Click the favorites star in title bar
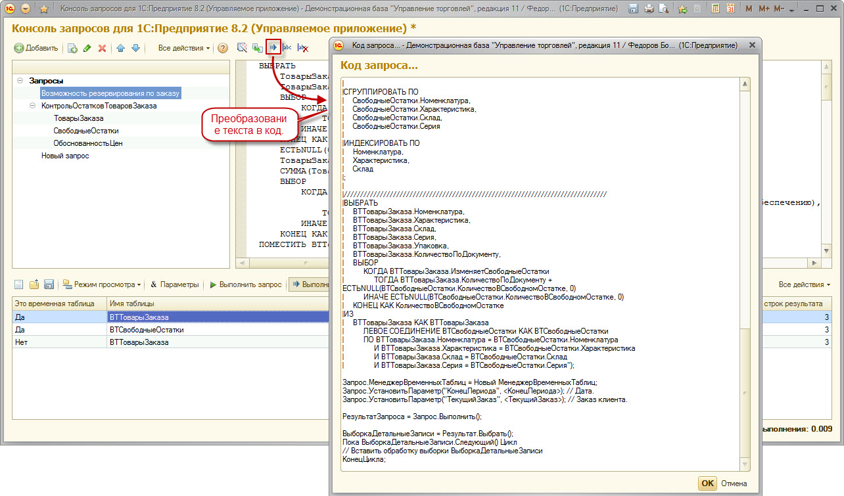The width and height of the screenshot is (844, 496). click(44, 9)
